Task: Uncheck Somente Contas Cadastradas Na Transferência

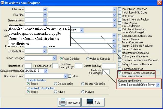Action: (x=120, y=73)
